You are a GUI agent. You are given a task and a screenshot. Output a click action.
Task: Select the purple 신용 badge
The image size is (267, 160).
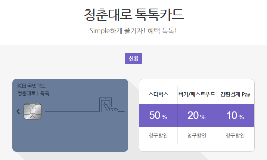pos(133,59)
